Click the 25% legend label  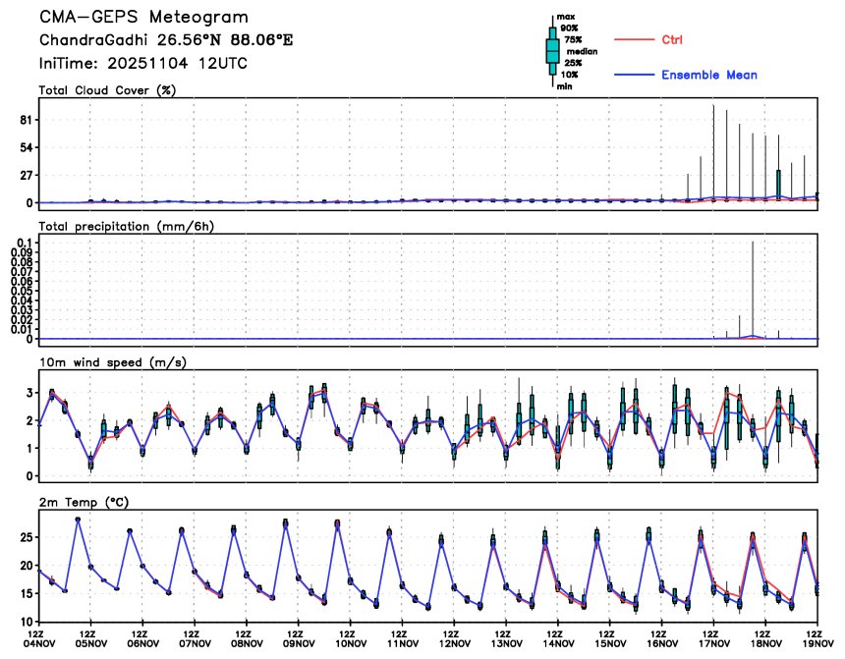573,63
